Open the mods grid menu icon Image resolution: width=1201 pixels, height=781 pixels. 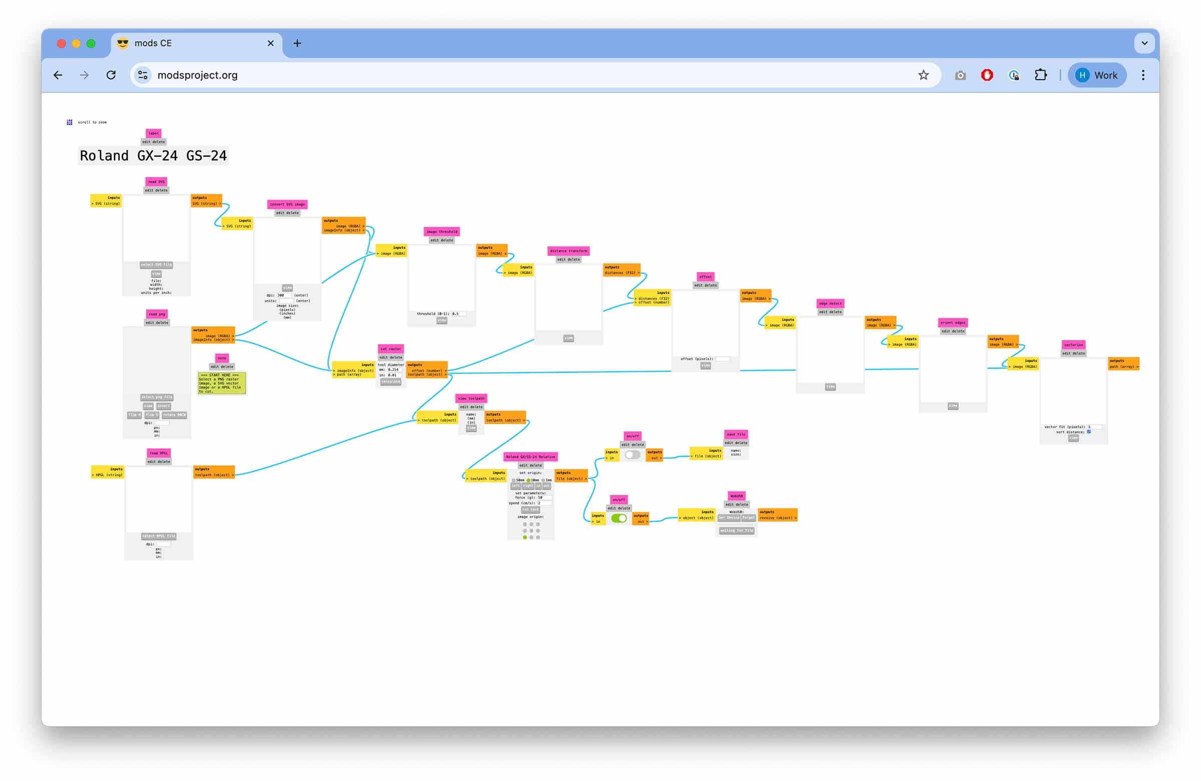(70, 122)
